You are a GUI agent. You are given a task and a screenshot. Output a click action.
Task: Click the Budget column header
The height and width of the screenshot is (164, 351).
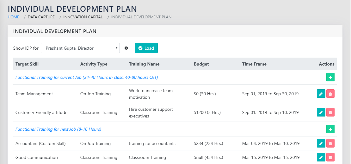[x=201, y=64]
